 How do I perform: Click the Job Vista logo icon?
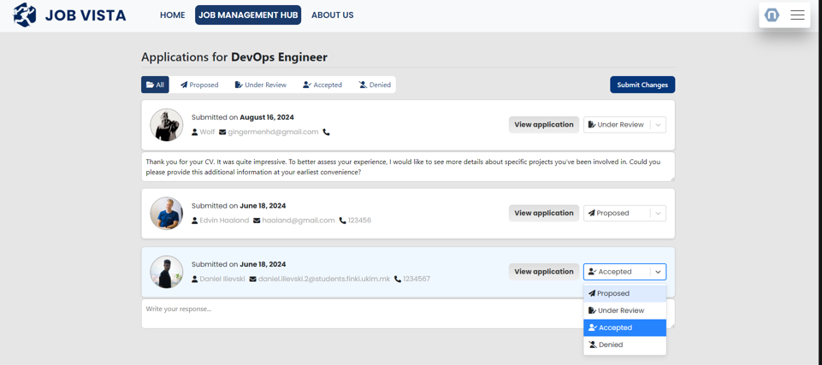tap(25, 15)
